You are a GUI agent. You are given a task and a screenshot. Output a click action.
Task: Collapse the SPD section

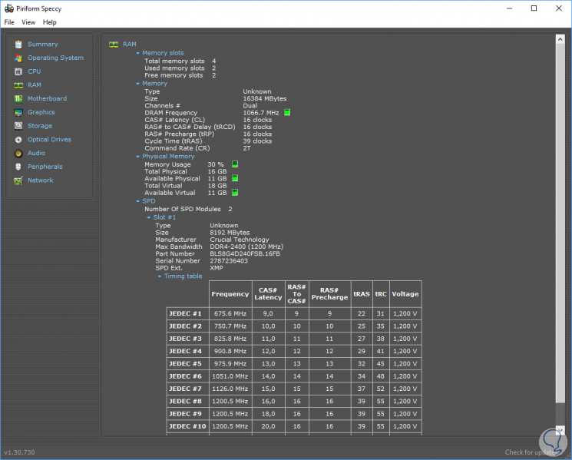(138, 201)
